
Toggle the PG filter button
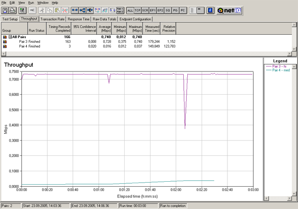175,10
